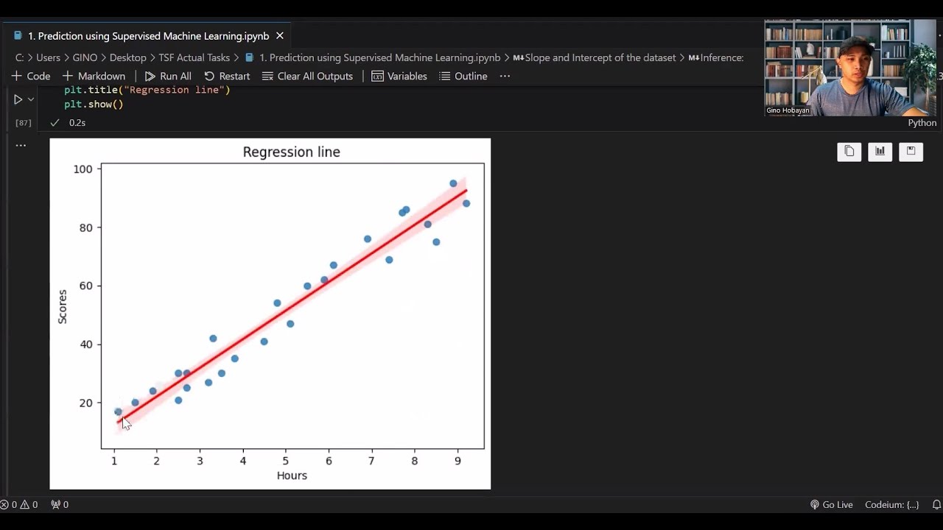Screen dimensions: 943x530
Task: Open the C: drive breadcrumb
Action: coord(19,57)
